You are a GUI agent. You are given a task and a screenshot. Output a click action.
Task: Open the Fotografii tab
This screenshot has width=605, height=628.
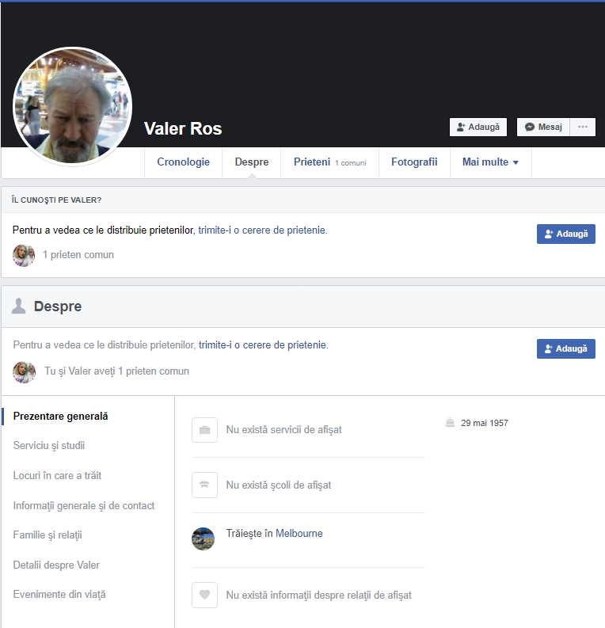point(414,162)
